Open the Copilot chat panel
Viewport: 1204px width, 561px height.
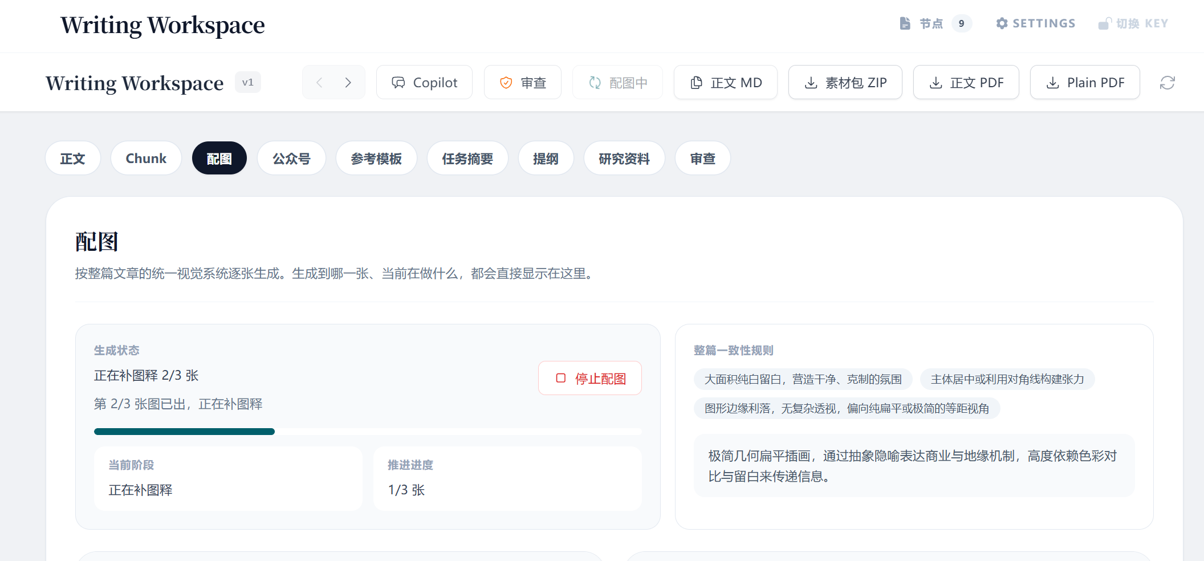tap(424, 83)
